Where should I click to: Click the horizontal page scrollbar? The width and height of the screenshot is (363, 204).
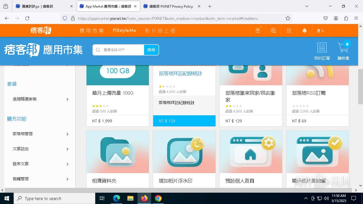click(179, 190)
